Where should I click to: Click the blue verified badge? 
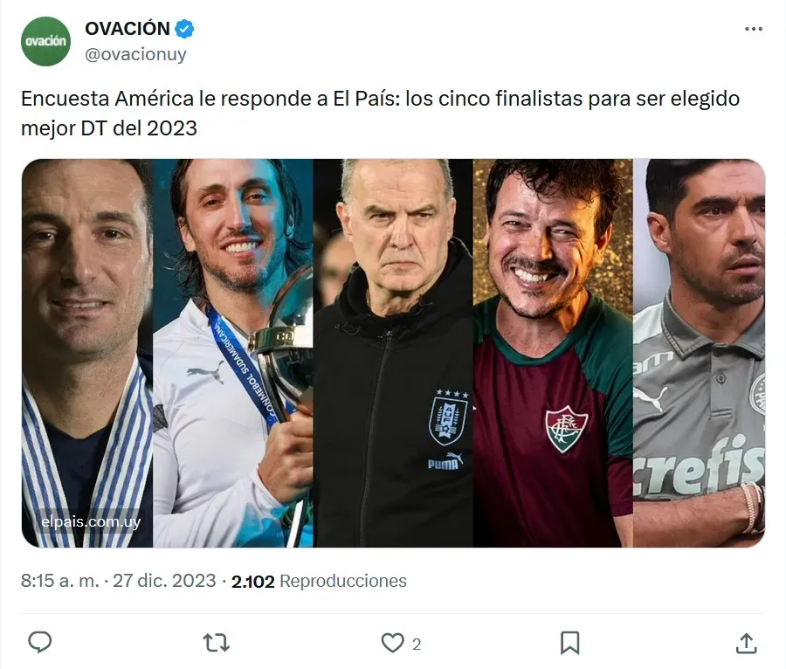[184, 29]
